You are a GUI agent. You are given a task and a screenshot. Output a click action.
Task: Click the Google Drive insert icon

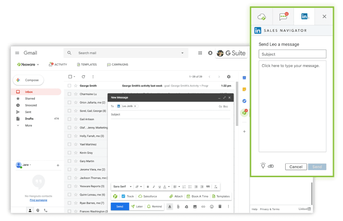click(x=186, y=207)
